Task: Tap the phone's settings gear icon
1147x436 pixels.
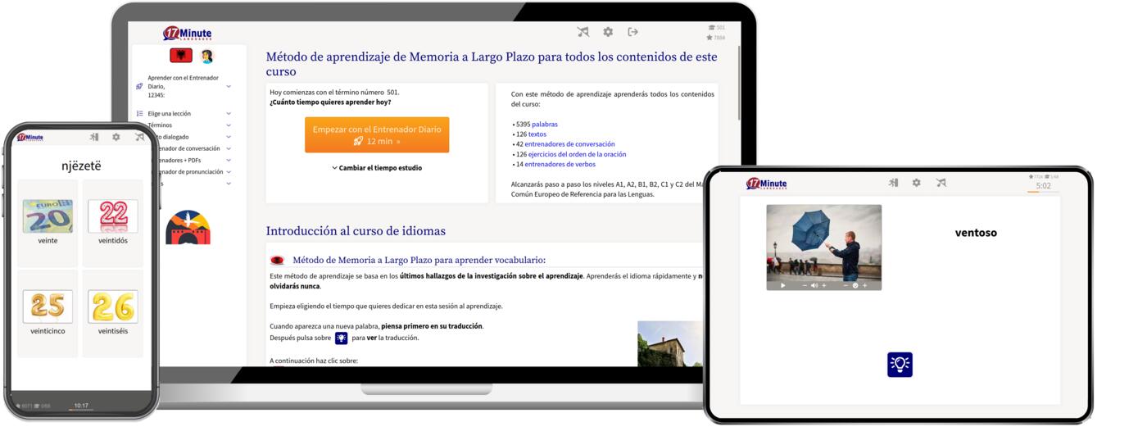Action: pyautogui.click(x=116, y=137)
